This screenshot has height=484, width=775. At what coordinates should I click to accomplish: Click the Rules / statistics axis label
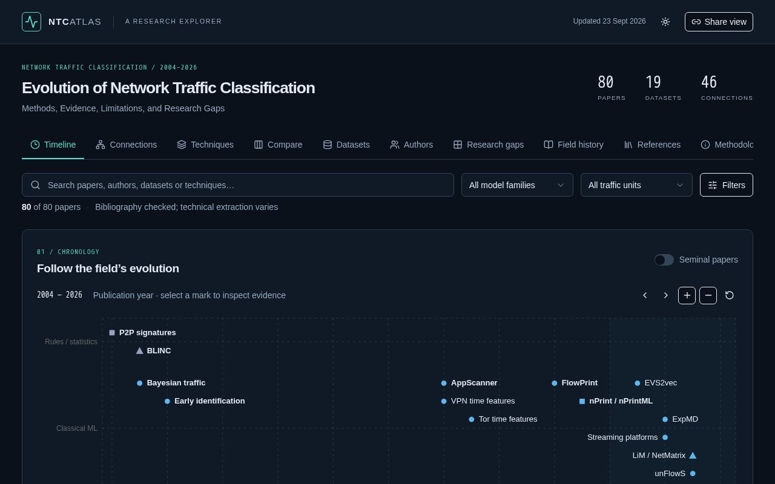tap(71, 342)
